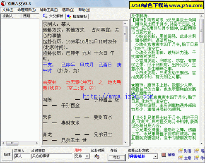
Task: Click the 求测人 name input field
Action: (x=22, y=156)
